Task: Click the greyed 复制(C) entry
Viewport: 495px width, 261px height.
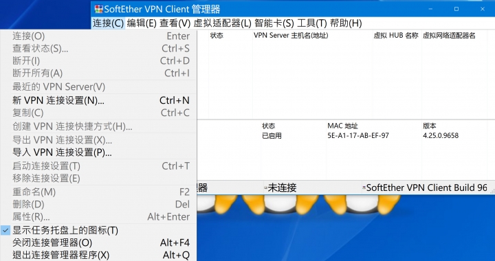Action: (98, 113)
